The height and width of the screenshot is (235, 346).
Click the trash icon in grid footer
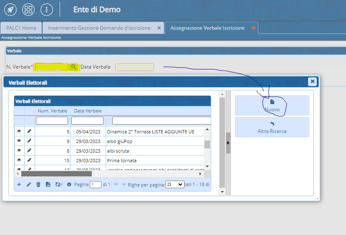coord(38,184)
